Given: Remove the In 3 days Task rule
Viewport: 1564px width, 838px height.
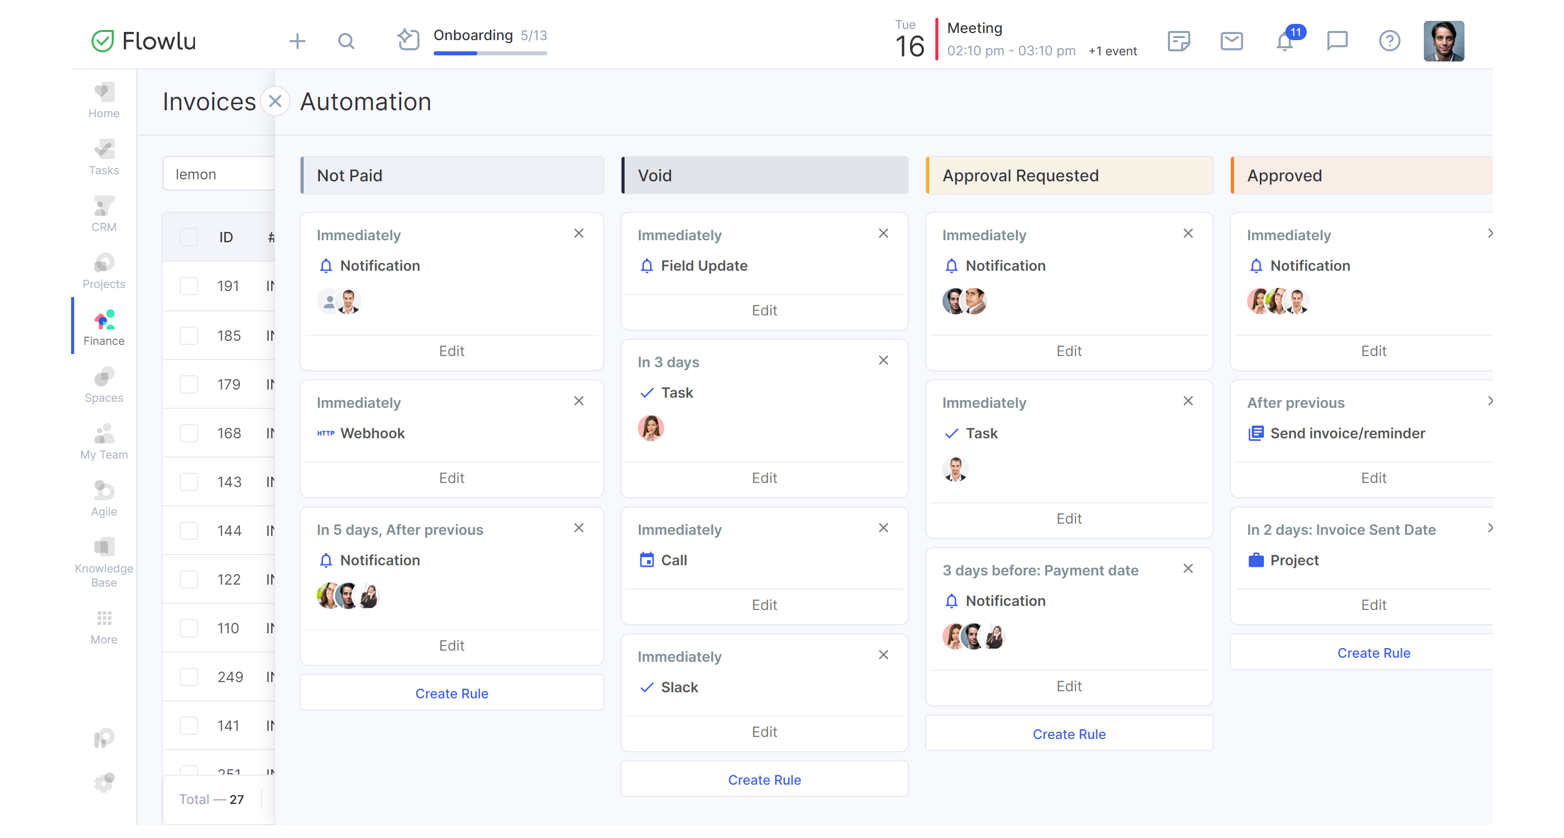Looking at the screenshot, I should pyautogui.click(x=884, y=360).
